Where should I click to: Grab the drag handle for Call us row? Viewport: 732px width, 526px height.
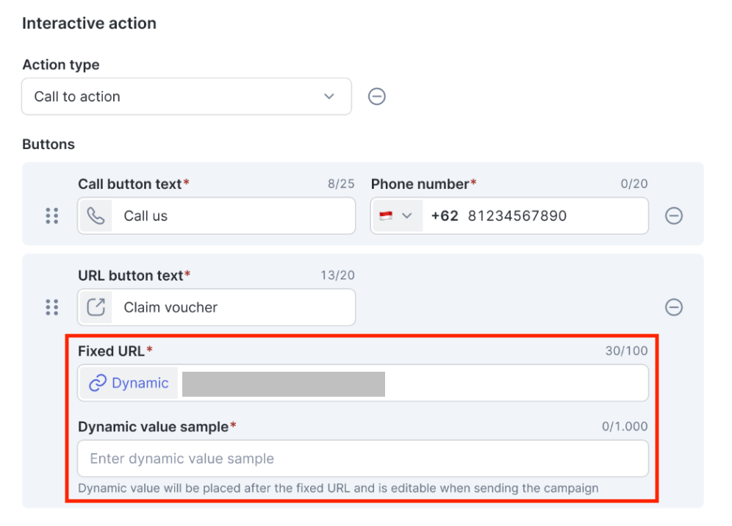[x=51, y=215]
